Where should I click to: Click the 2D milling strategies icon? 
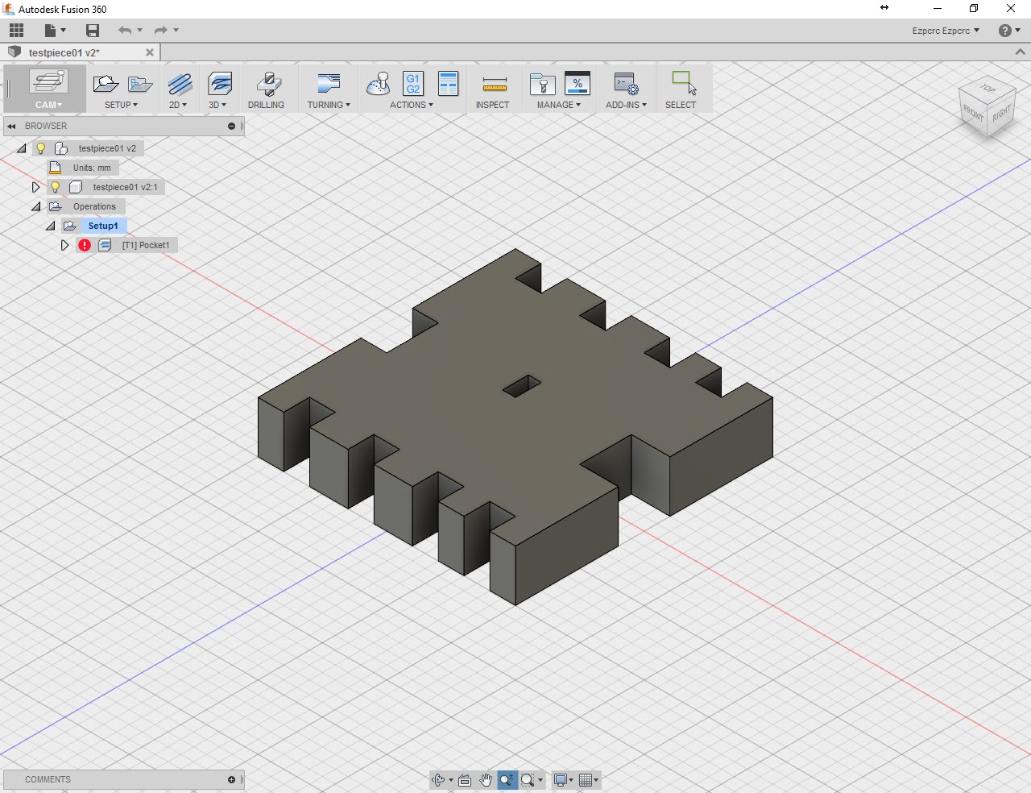(x=180, y=84)
